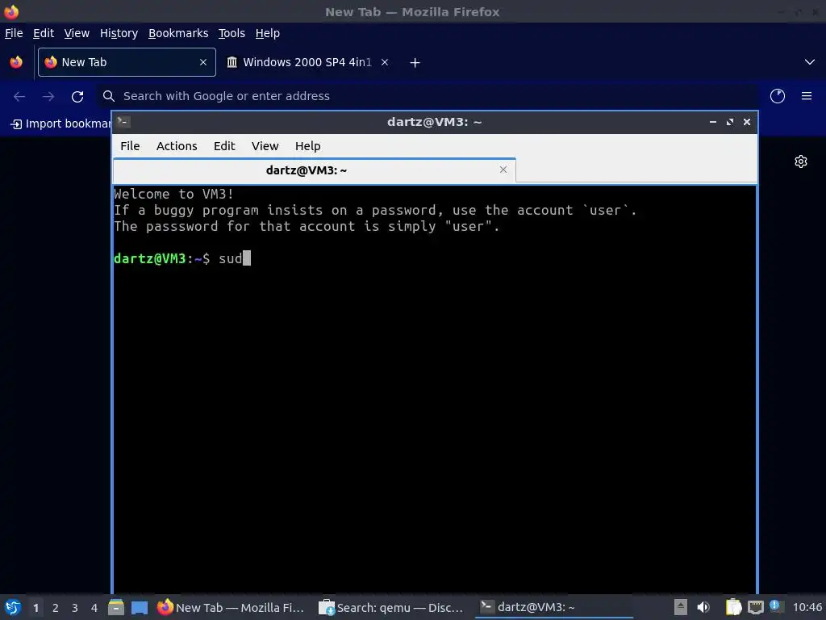Open the Firefox account circle icon

pos(777,96)
